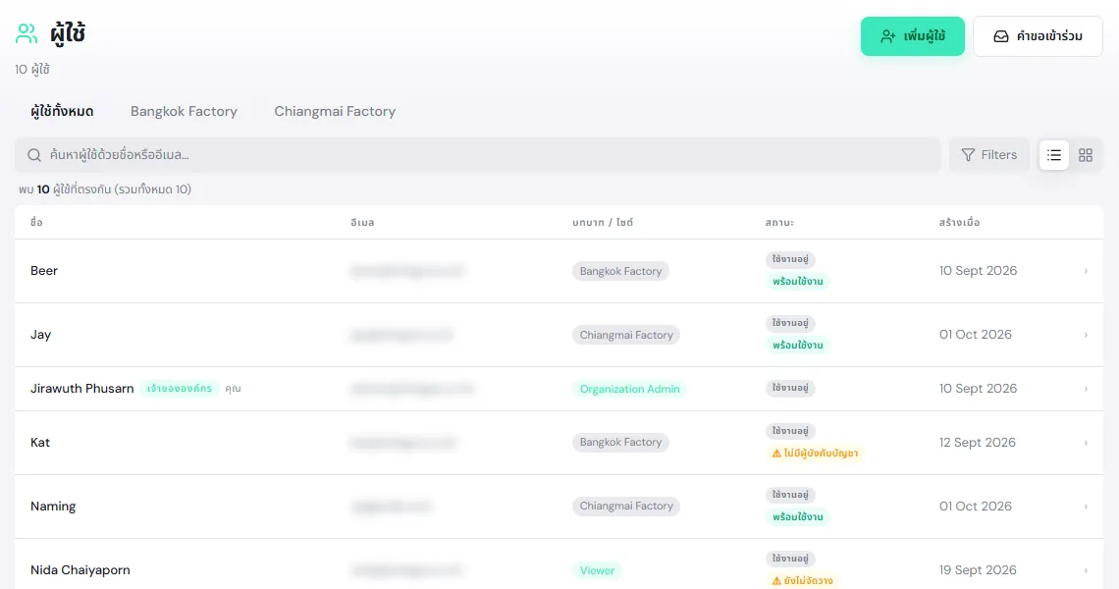Viewport: 1119px width, 589px height.
Task: Select the Chiangmai Factory tab
Action: pyautogui.click(x=335, y=111)
